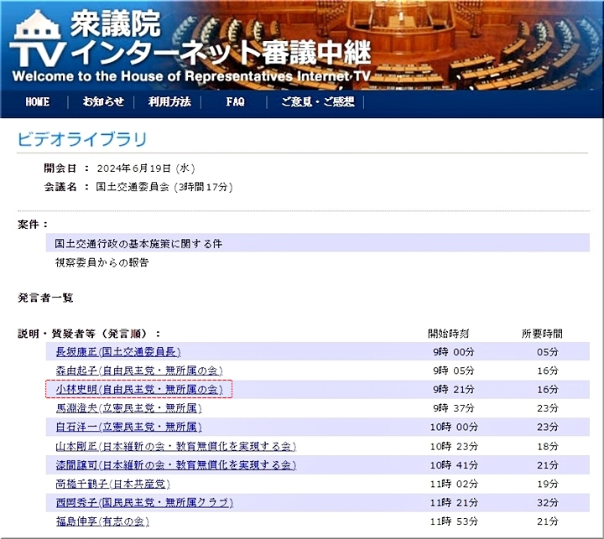
Task: Play the 白石洋一 speaker segment link
Action: pyautogui.click(x=128, y=427)
